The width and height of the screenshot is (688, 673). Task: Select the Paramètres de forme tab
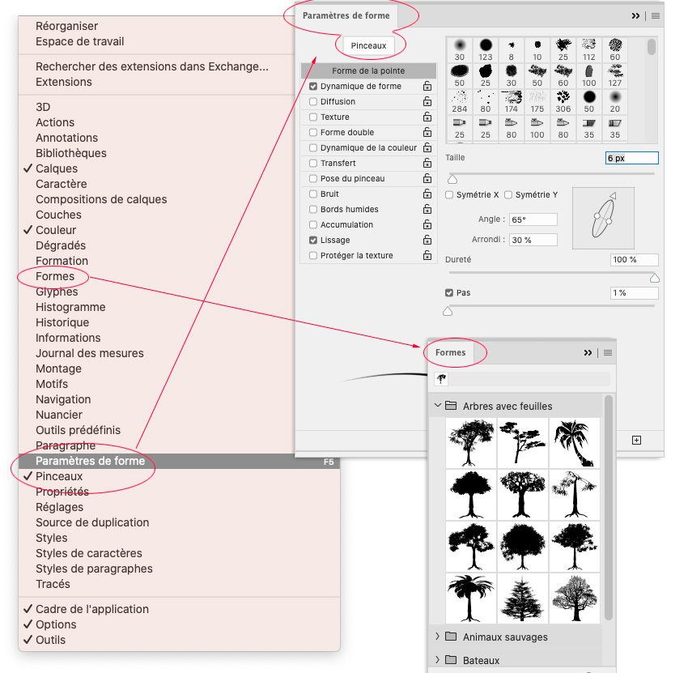click(346, 16)
